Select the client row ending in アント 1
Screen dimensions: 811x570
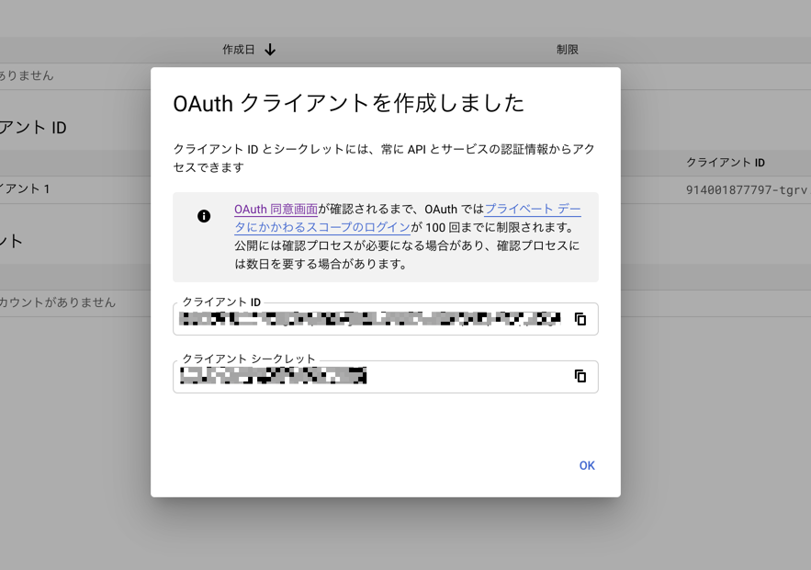pos(25,189)
